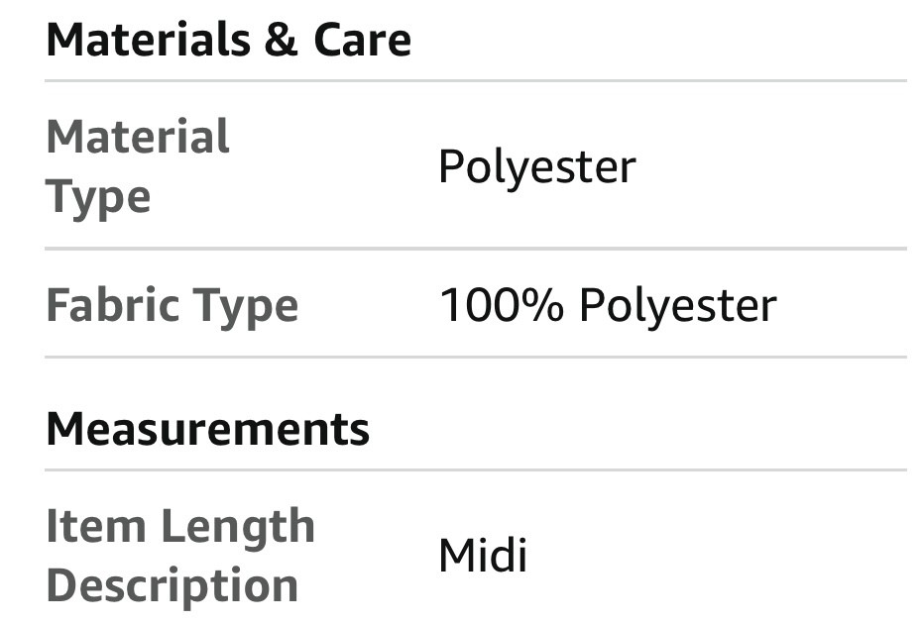Click the word Type below Material
The image size is (923, 624).
tap(98, 196)
